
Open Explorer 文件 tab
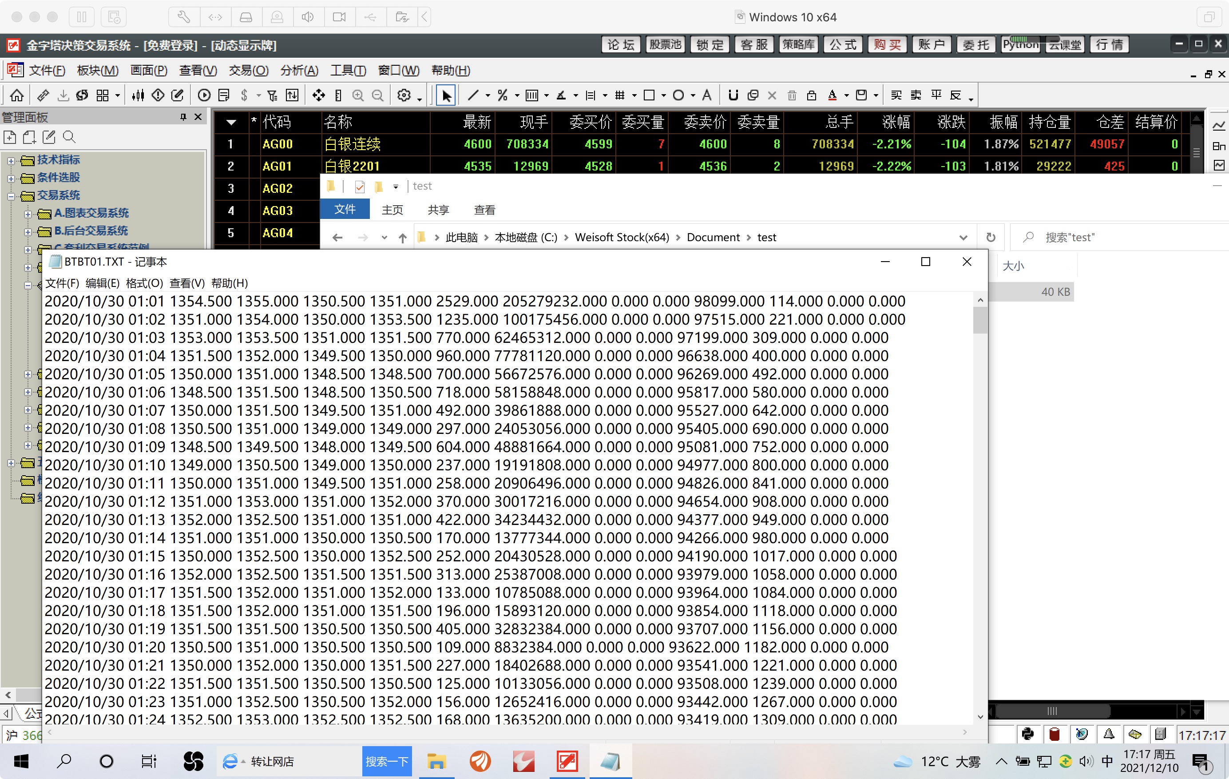click(x=345, y=209)
